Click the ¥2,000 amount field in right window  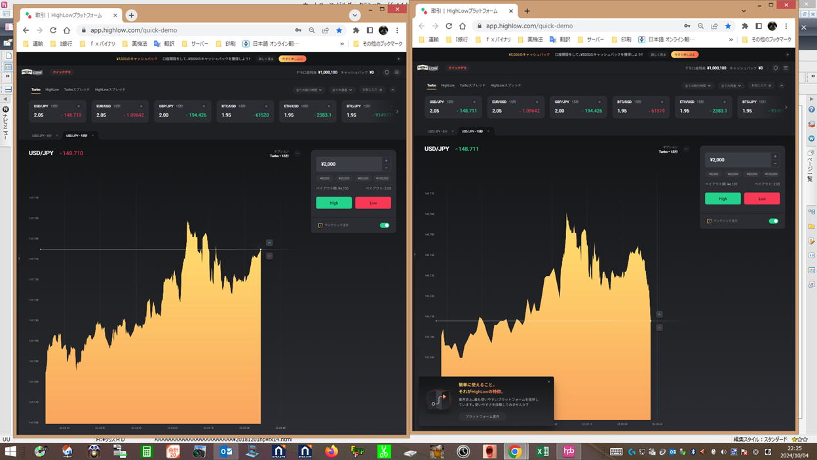[738, 160]
